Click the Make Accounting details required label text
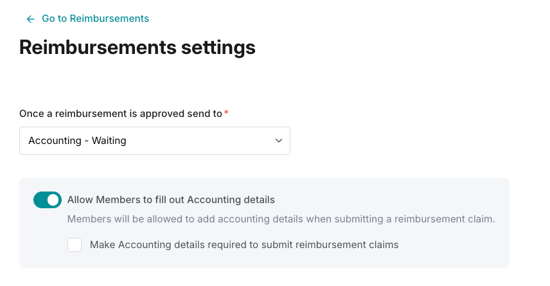This screenshot has height=286, width=550. [x=244, y=245]
